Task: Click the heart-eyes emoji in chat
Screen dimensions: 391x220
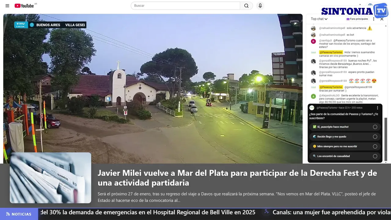Action: tap(374, 81)
